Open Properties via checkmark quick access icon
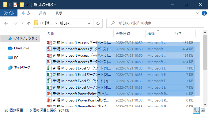Image resolution: width=208 pixels, height=114 pixels. click(x=15, y=5)
